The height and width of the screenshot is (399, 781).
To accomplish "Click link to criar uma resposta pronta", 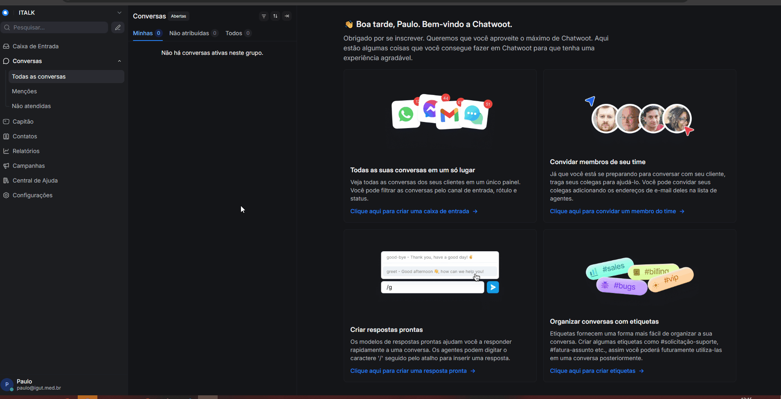I will tap(413, 371).
